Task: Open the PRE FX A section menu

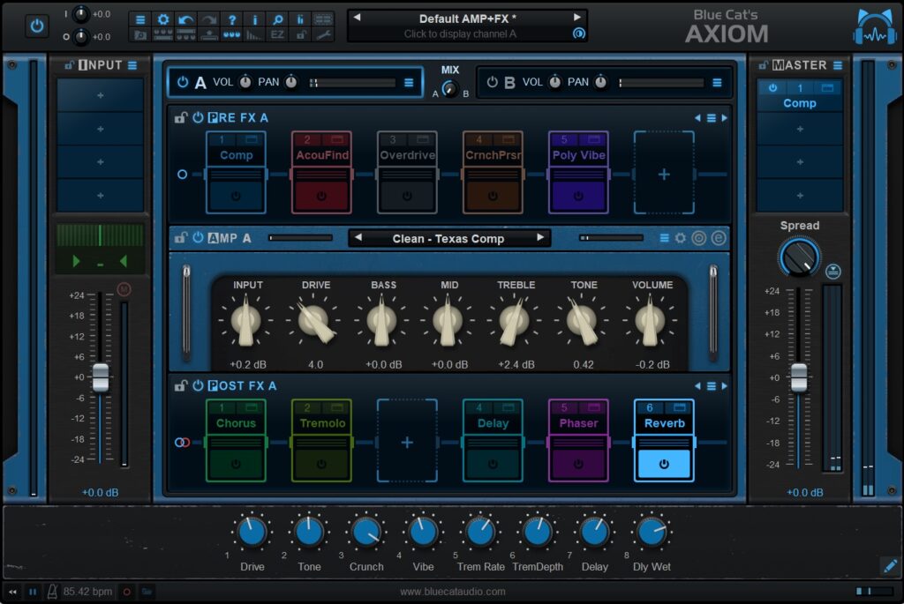Action: [712, 118]
